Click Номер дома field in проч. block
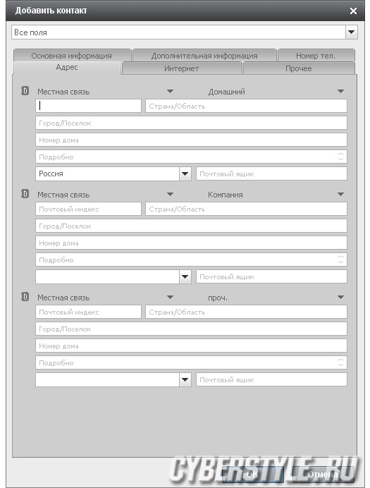The image size is (370, 488). coord(191,346)
